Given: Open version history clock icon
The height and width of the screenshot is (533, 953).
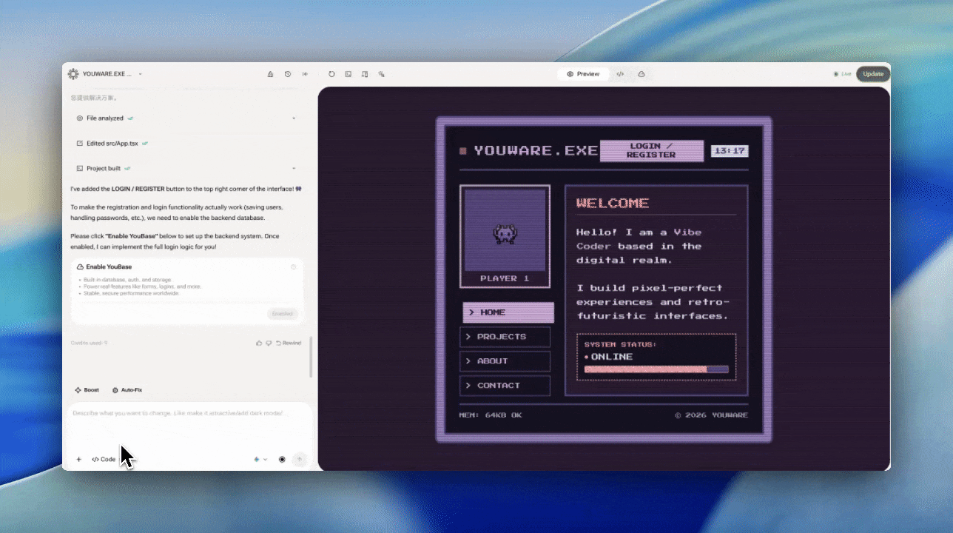Looking at the screenshot, I should (x=288, y=74).
